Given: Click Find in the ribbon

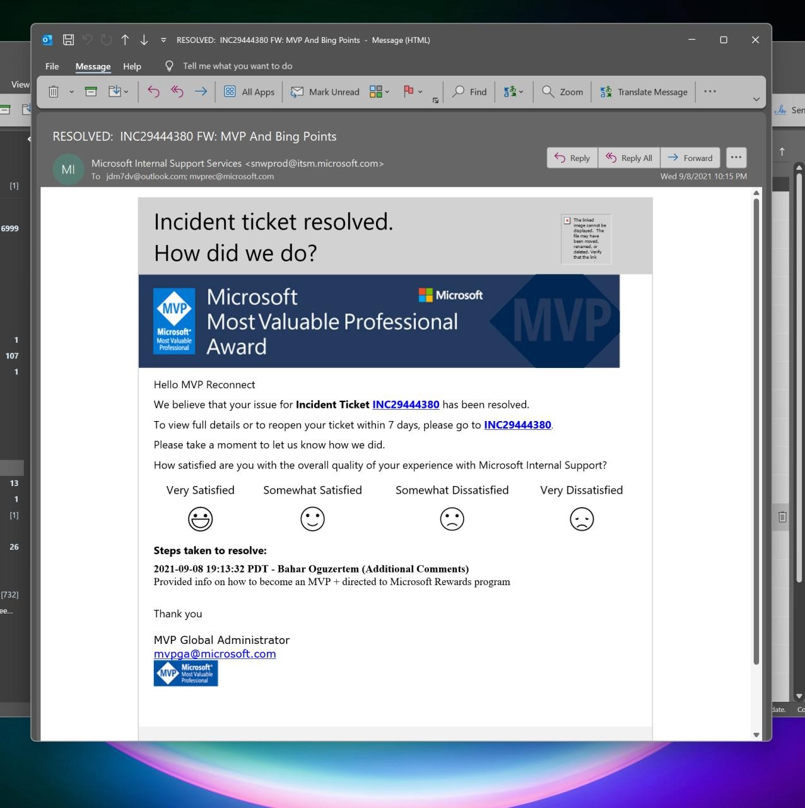Looking at the screenshot, I should pyautogui.click(x=469, y=92).
